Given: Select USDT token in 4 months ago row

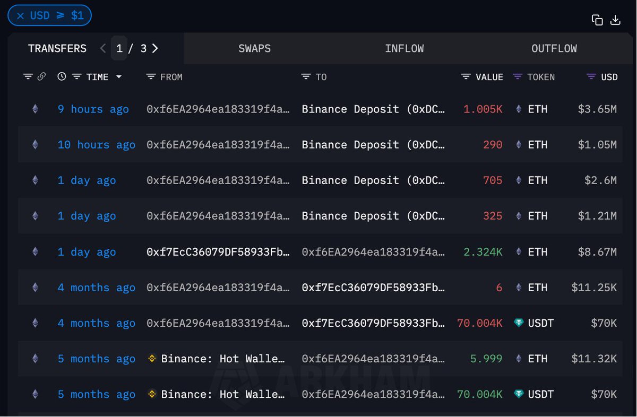Looking at the screenshot, I should click(534, 323).
